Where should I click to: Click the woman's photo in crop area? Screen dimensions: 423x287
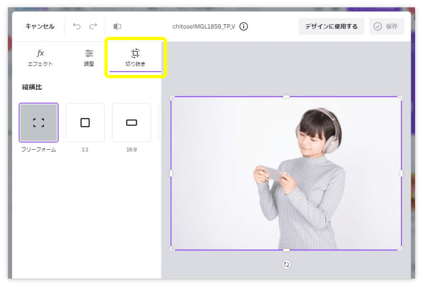286,173
